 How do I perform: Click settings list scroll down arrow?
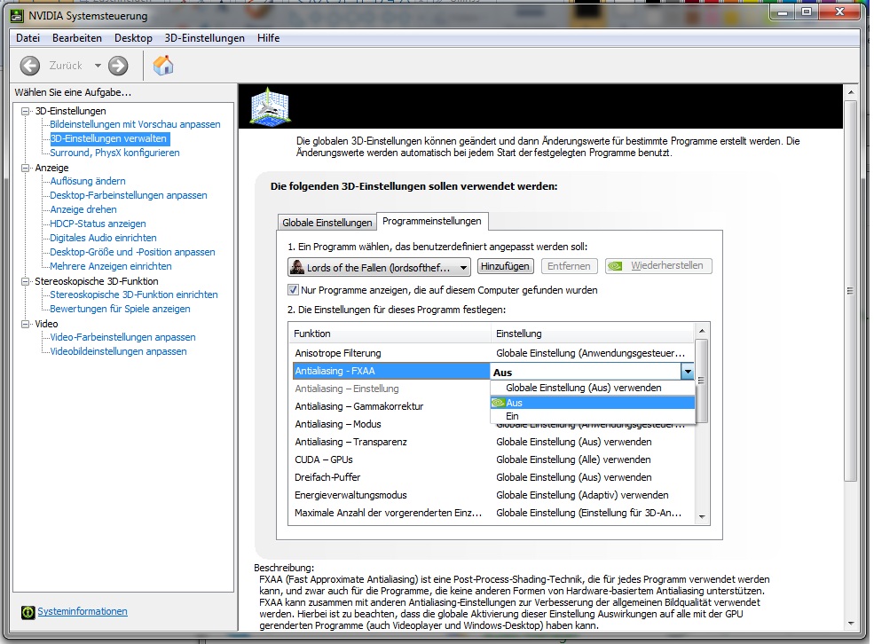702,517
